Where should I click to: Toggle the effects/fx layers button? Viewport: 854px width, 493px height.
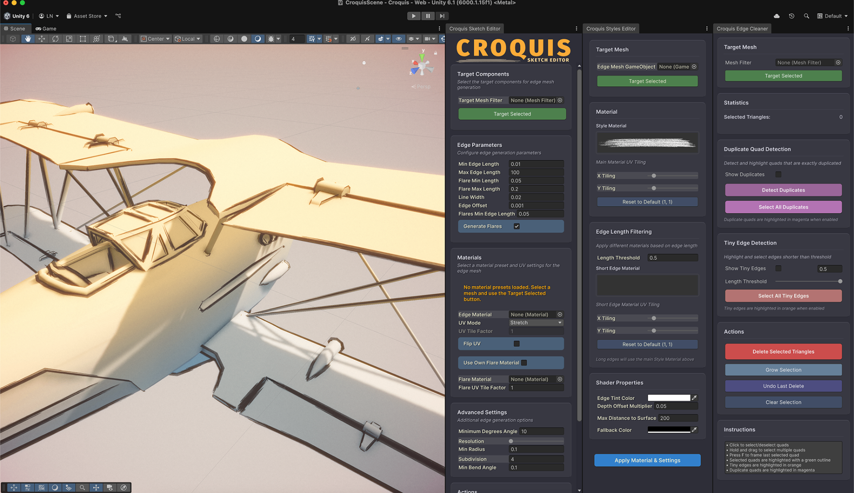(380, 39)
